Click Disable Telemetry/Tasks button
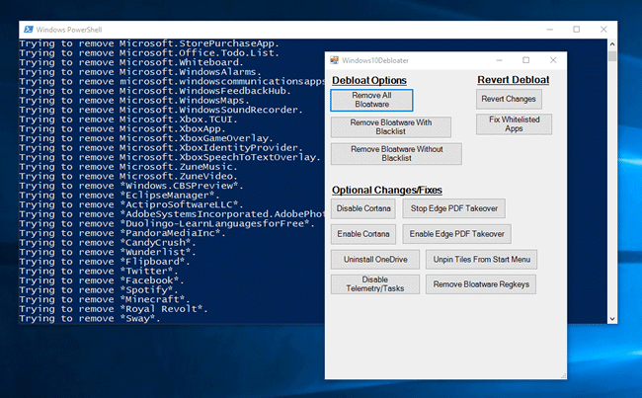This screenshot has width=642, height=398. 376,284
